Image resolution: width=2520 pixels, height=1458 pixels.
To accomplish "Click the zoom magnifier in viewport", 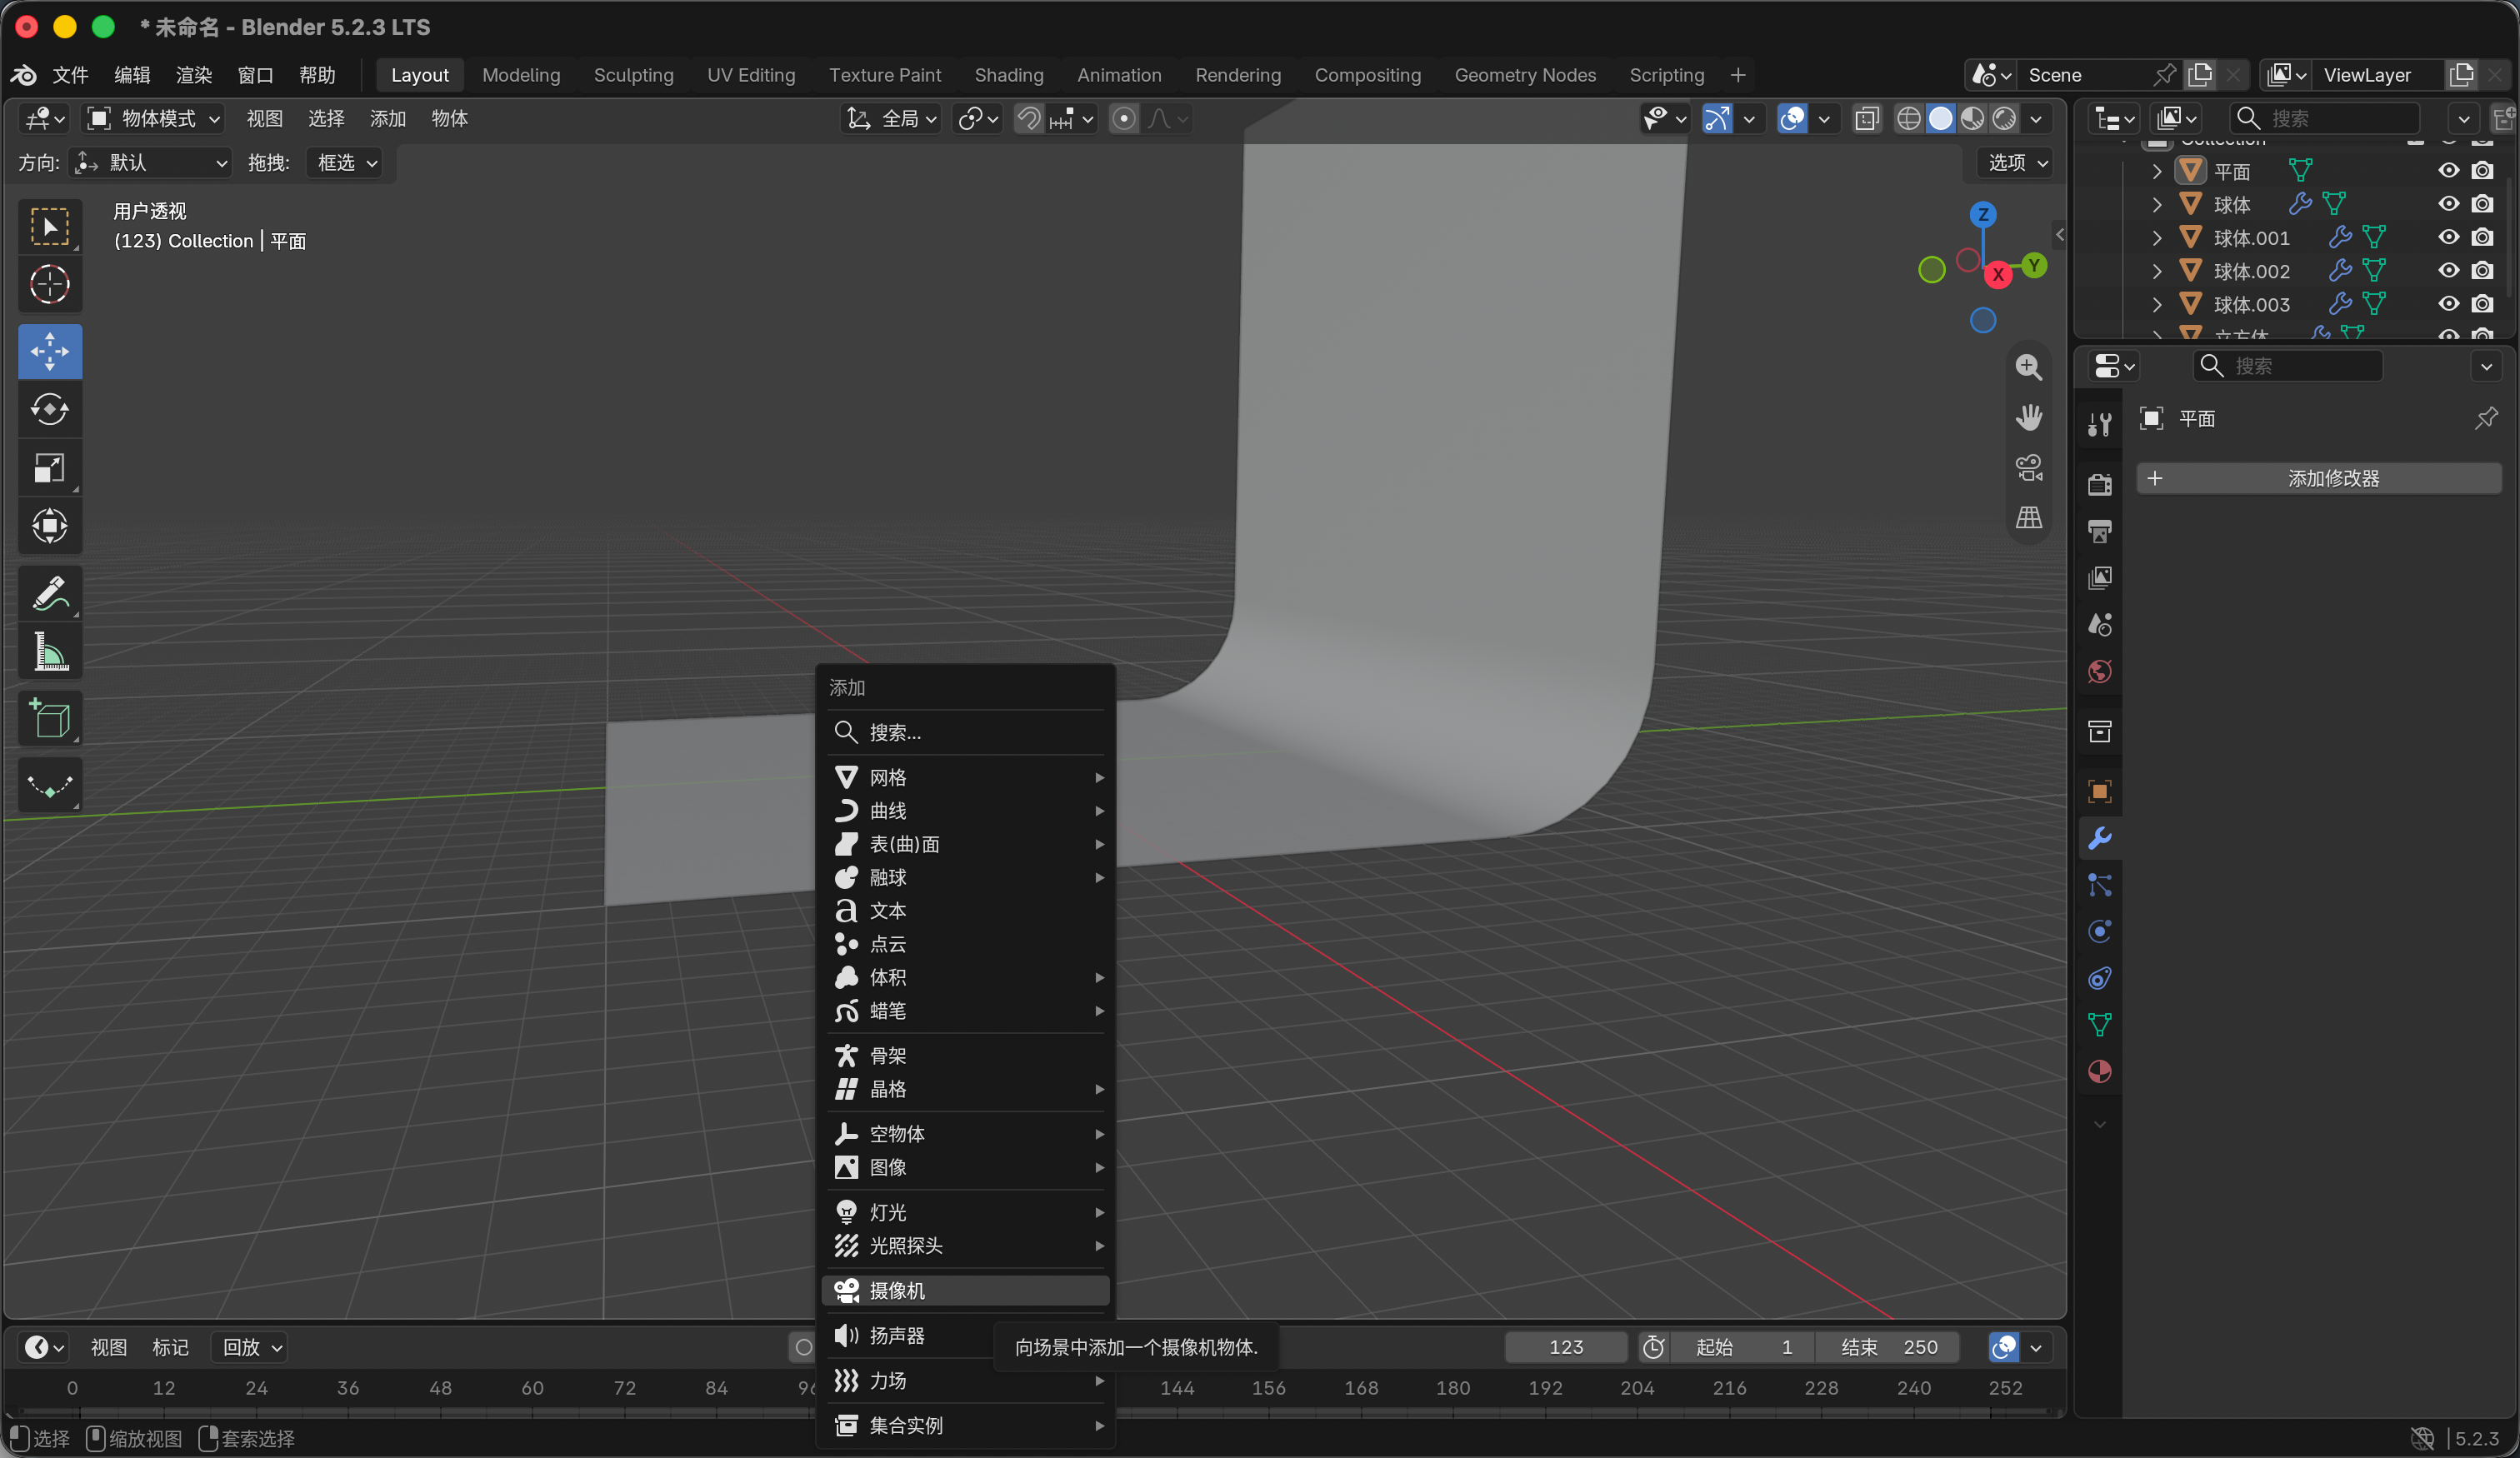I will pos(2028,367).
